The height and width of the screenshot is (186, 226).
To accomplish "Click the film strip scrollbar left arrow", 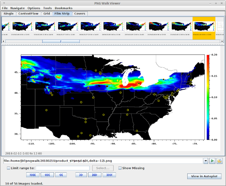I will (x=3, y=42).
